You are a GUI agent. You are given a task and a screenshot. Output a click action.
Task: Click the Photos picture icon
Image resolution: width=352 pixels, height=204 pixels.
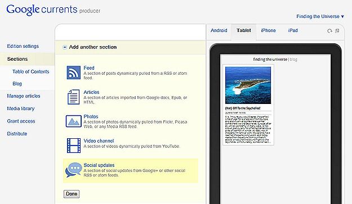74,121
